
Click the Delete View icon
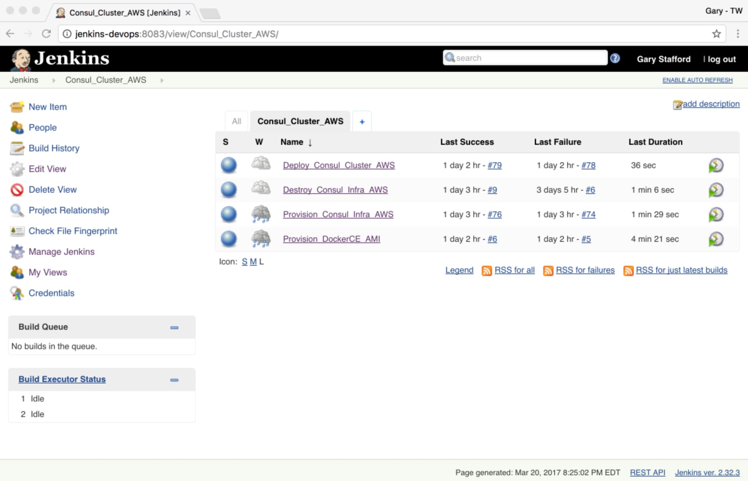pyautogui.click(x=17, y=190)
